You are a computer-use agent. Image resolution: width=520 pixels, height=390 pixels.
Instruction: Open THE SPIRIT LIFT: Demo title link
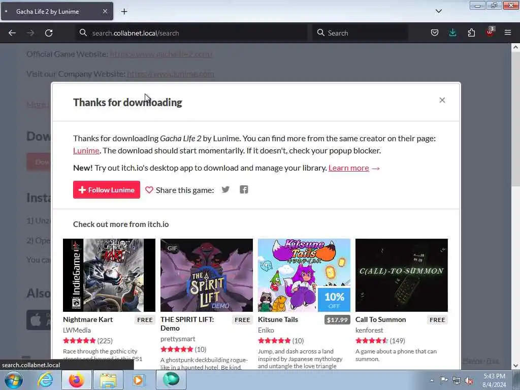click(x=187, y=323)
